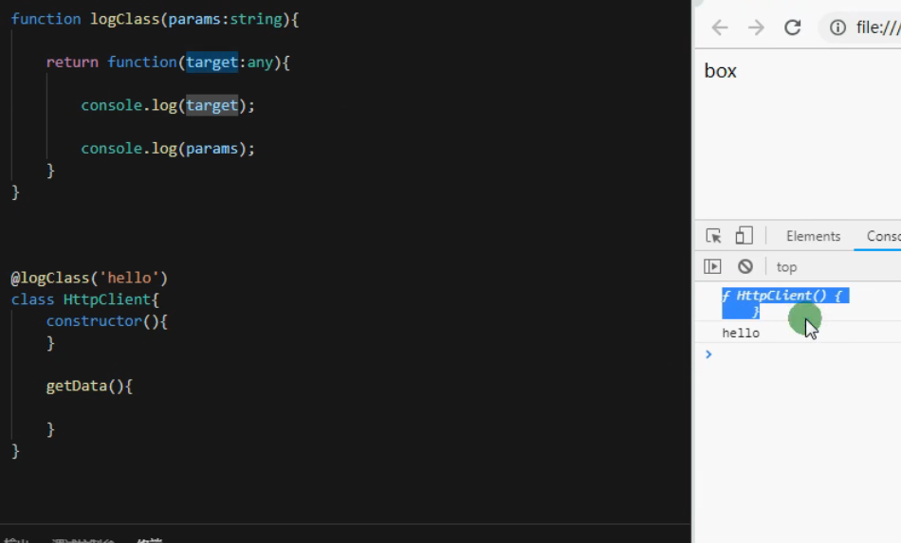The width and height of the screenshot is (901, 543).
Task: Click the any type annotation
Action: click(260, 63)
